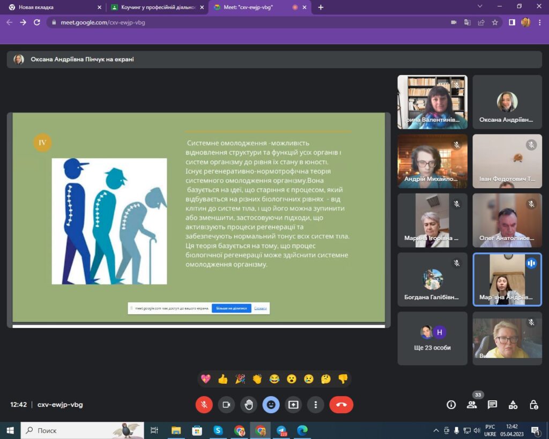Open the chat with everyone panel
The height and width of the screenshot is (439, 549).
click(x=492, y=405)
